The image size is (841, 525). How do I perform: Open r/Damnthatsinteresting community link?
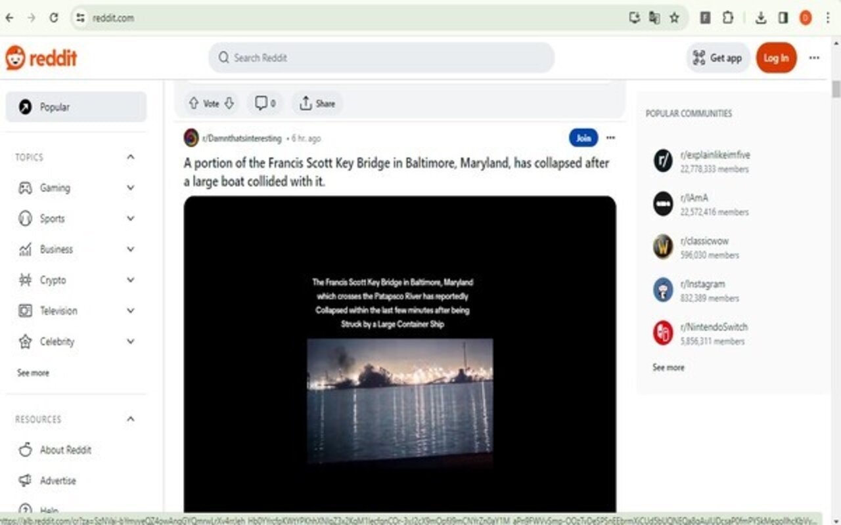tap(242, 138)
